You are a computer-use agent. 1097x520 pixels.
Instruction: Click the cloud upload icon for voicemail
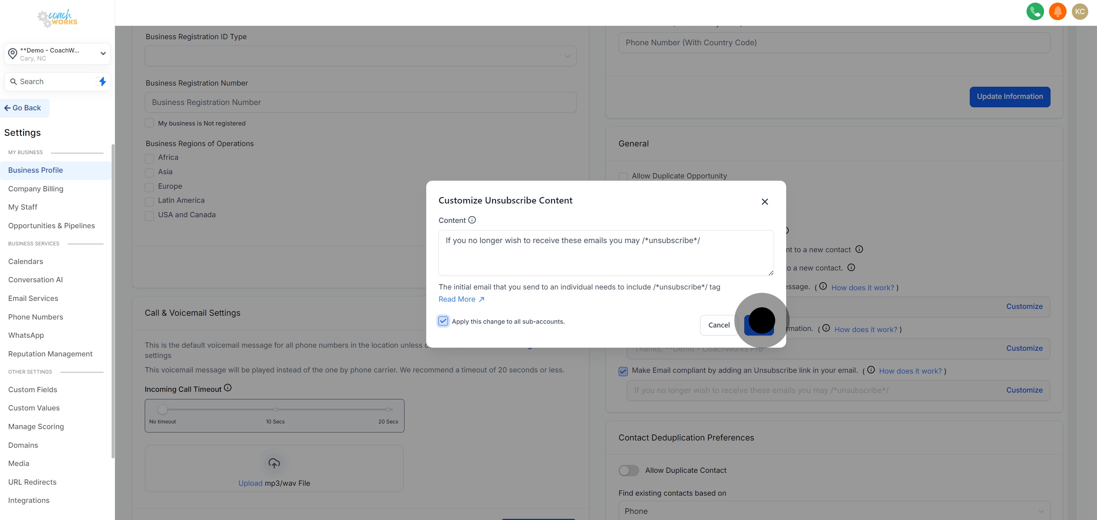[x=274, y=463]
